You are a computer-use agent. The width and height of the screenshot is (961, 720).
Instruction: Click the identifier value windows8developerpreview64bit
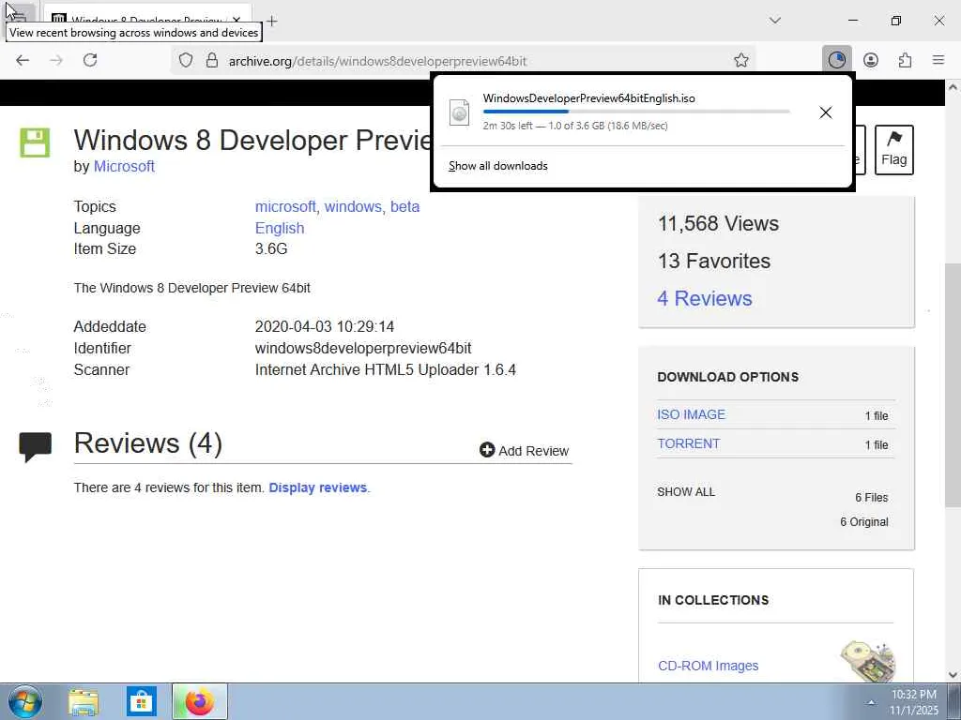tap(363, 349)
